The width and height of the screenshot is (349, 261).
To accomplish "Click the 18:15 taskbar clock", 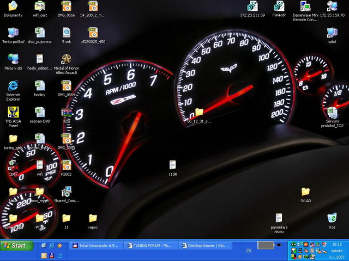I will click(x=337, y=244).
